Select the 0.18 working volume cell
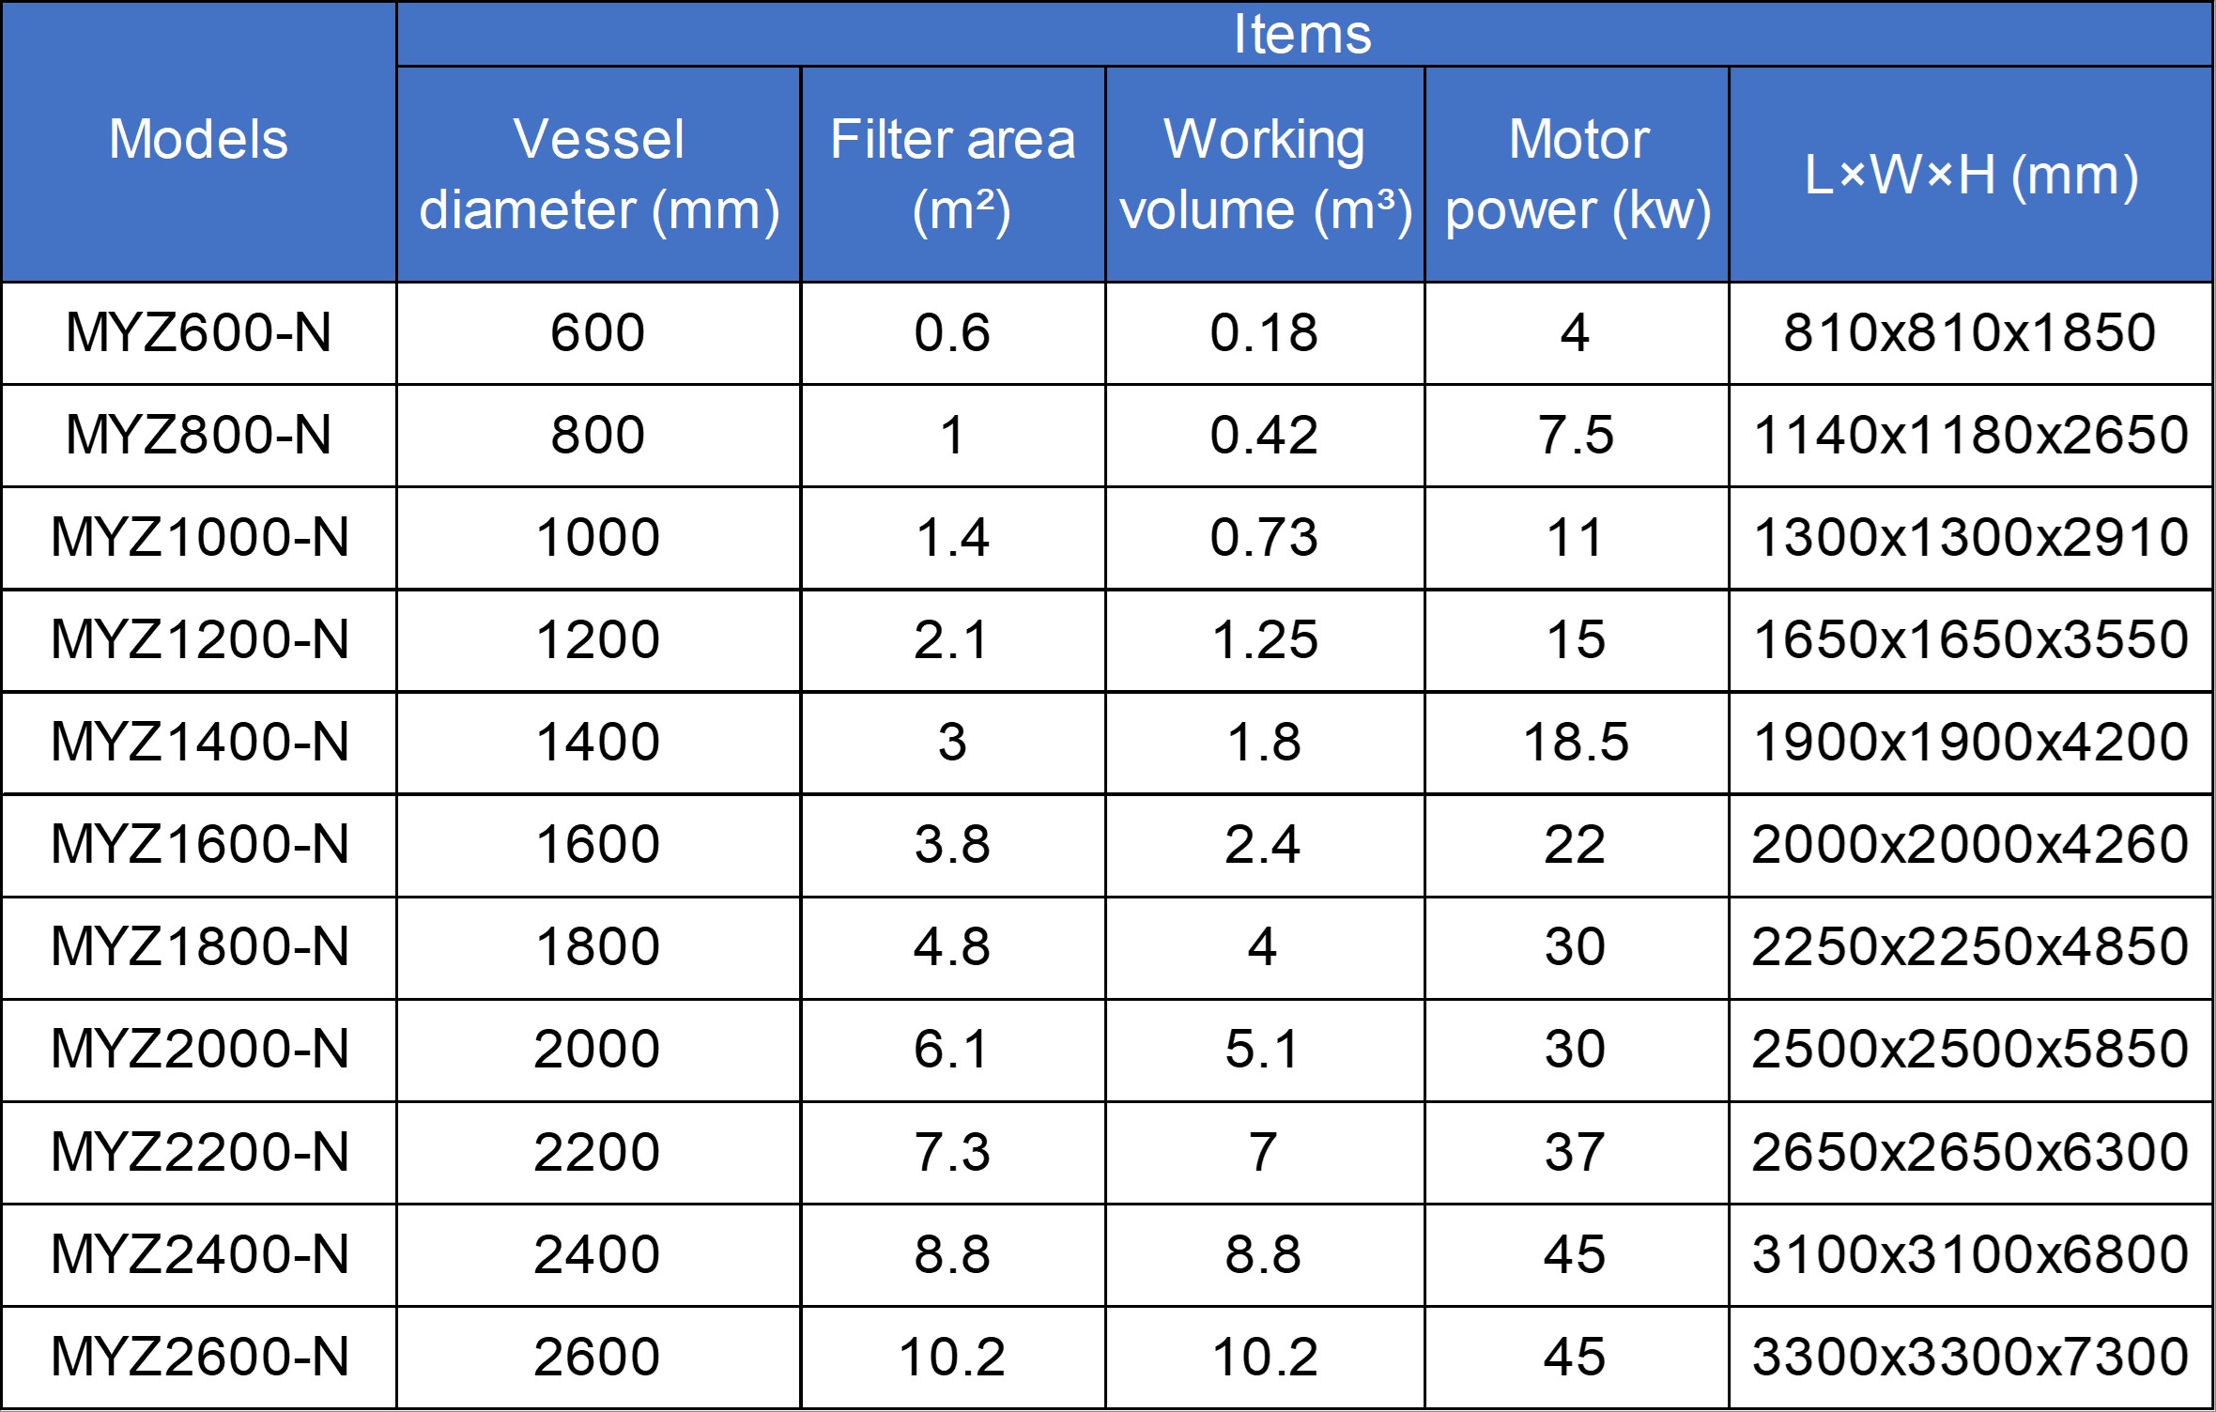 1265,333
